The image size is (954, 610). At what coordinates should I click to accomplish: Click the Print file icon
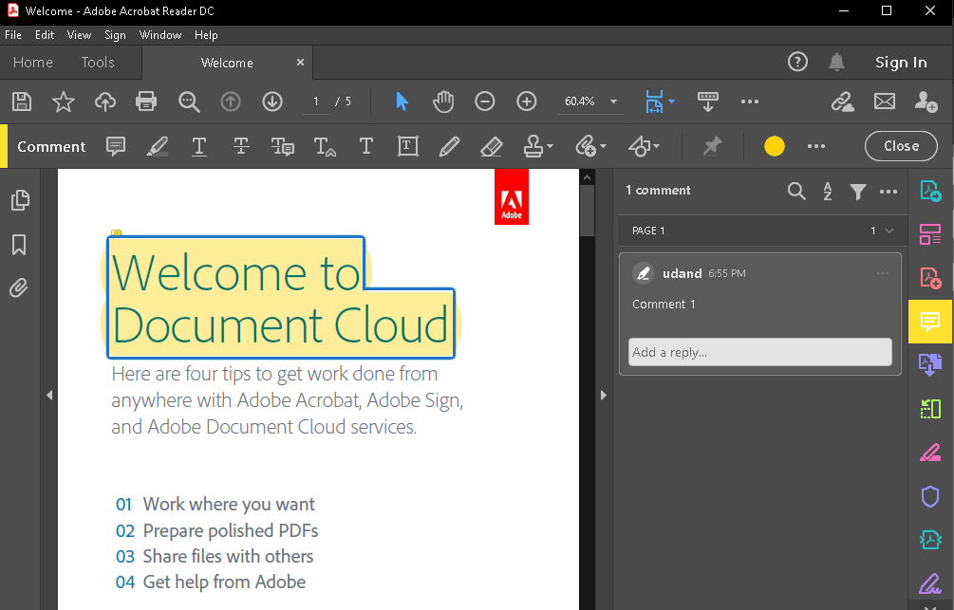coord(145,102)
